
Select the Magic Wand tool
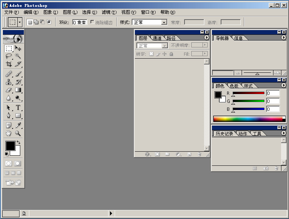tap(18, 56)
